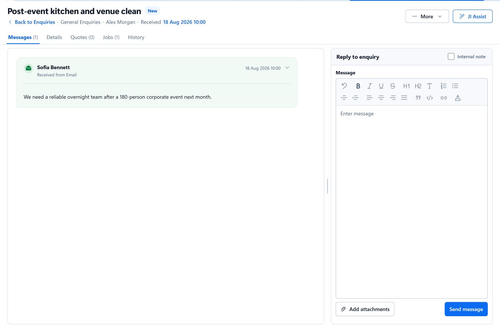Set text to Heading 2 (H2)
The height and width of the screenshot is (331, 500).
coord(418,86)
